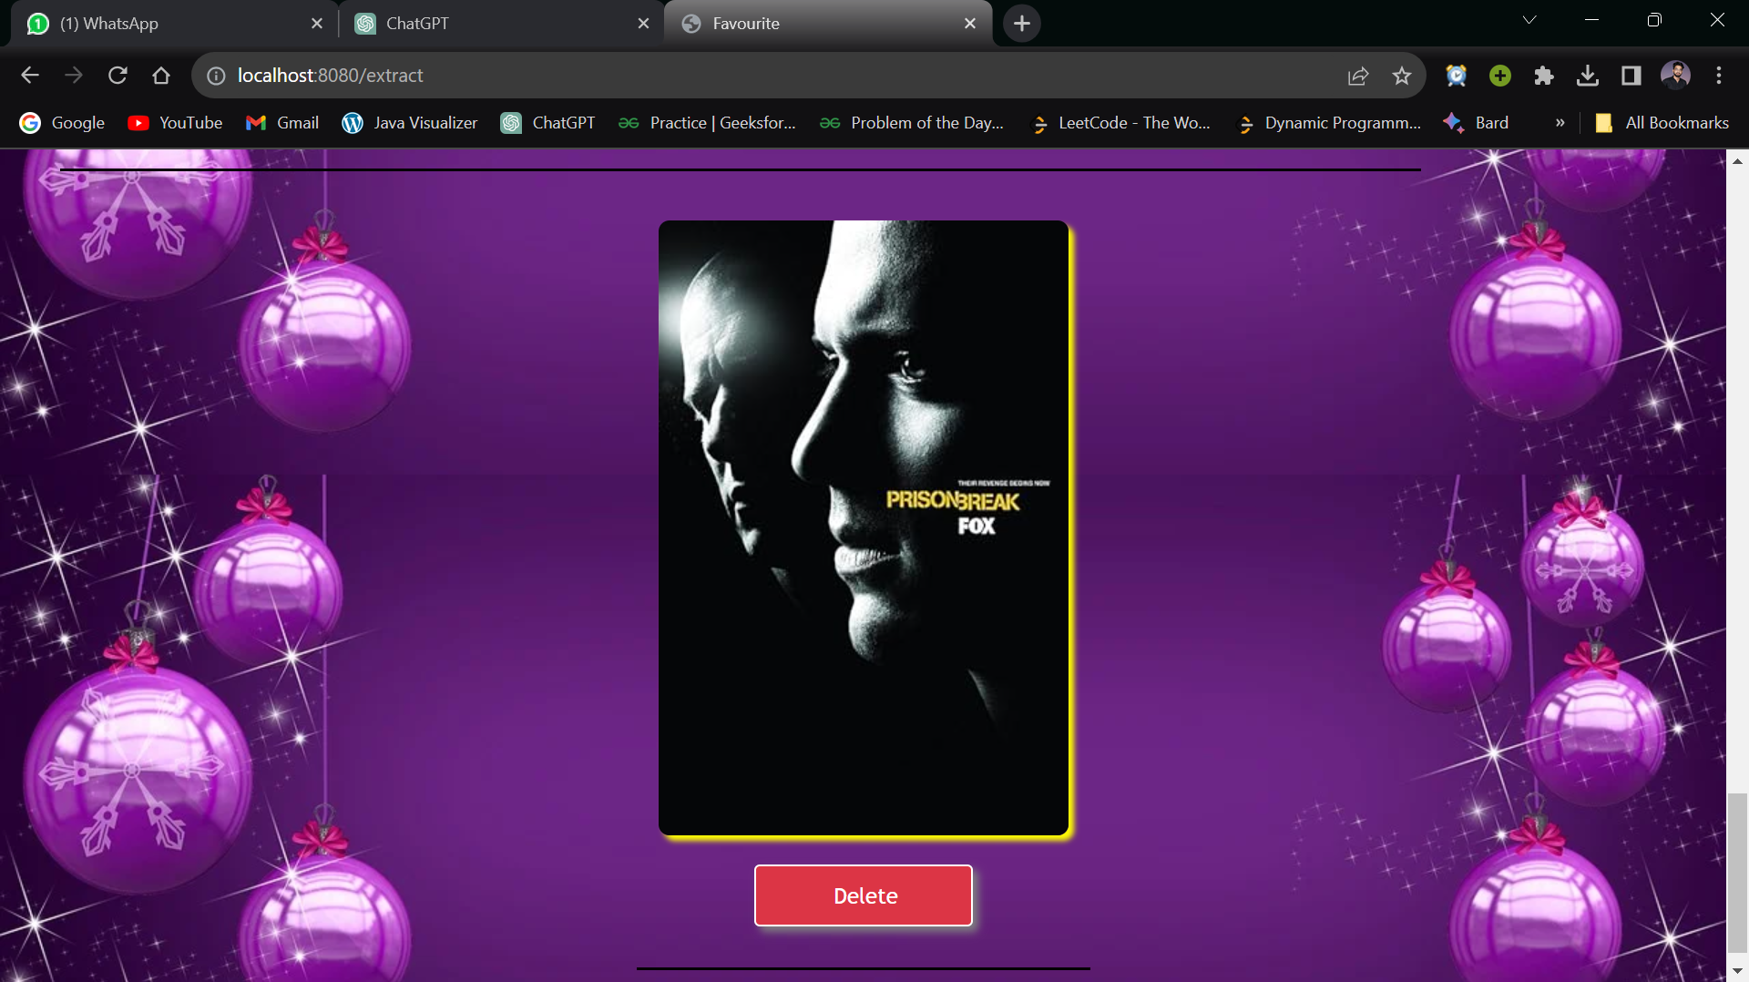Go back to the previous page
Image resolution: width=1749 pixels, height=982 pixels.
click(x=30, y=76)
